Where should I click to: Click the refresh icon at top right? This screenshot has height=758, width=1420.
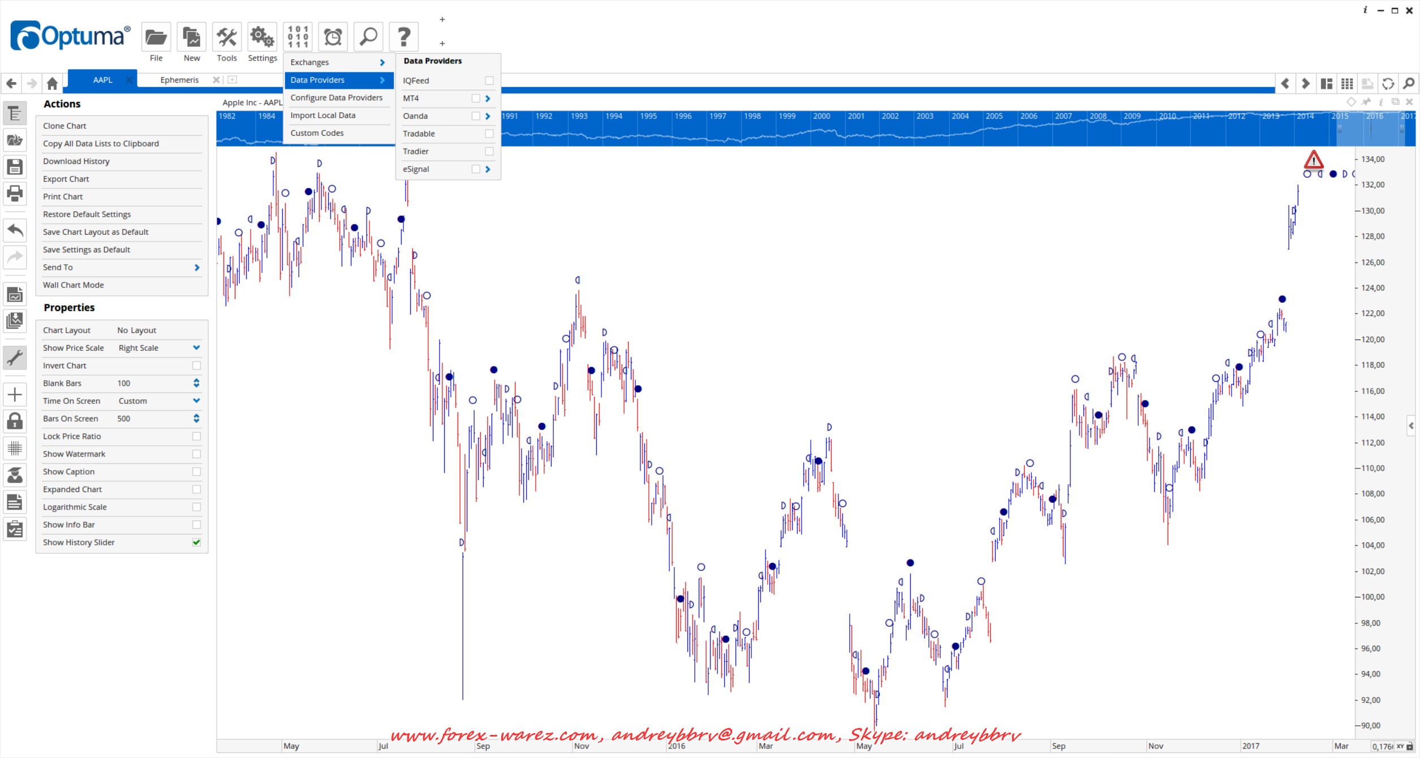(1388, 84)
